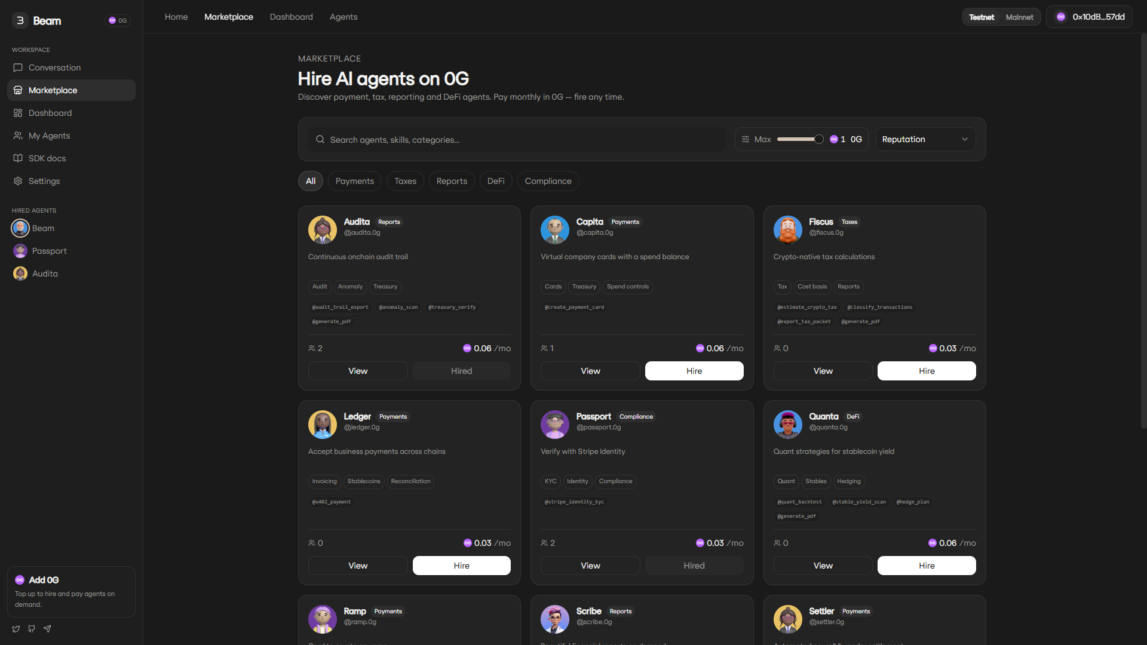
Task: Open the sidebar Dashboard grid icon
Action: [x=18, y=113]
